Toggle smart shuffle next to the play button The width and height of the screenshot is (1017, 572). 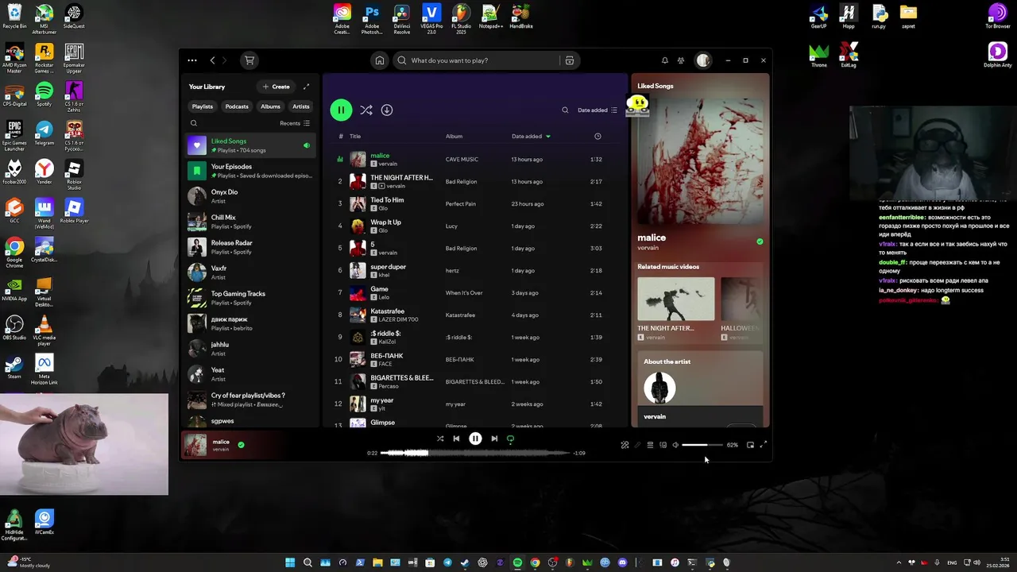click(x=365, y=110)
